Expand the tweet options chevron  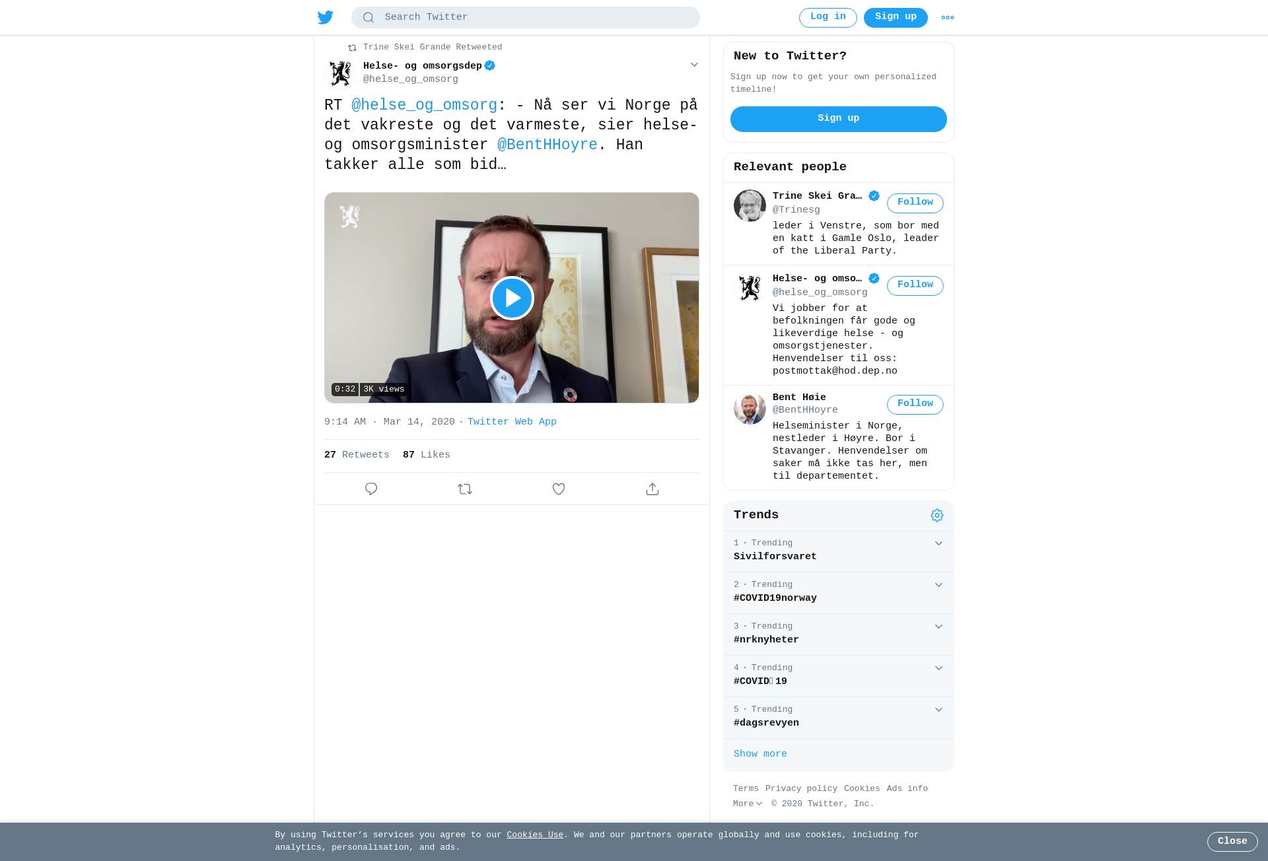coord(694,64)
